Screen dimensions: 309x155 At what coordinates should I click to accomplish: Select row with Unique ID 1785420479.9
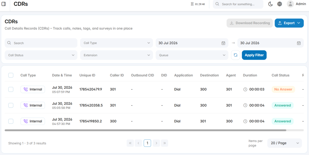[11, 90]
